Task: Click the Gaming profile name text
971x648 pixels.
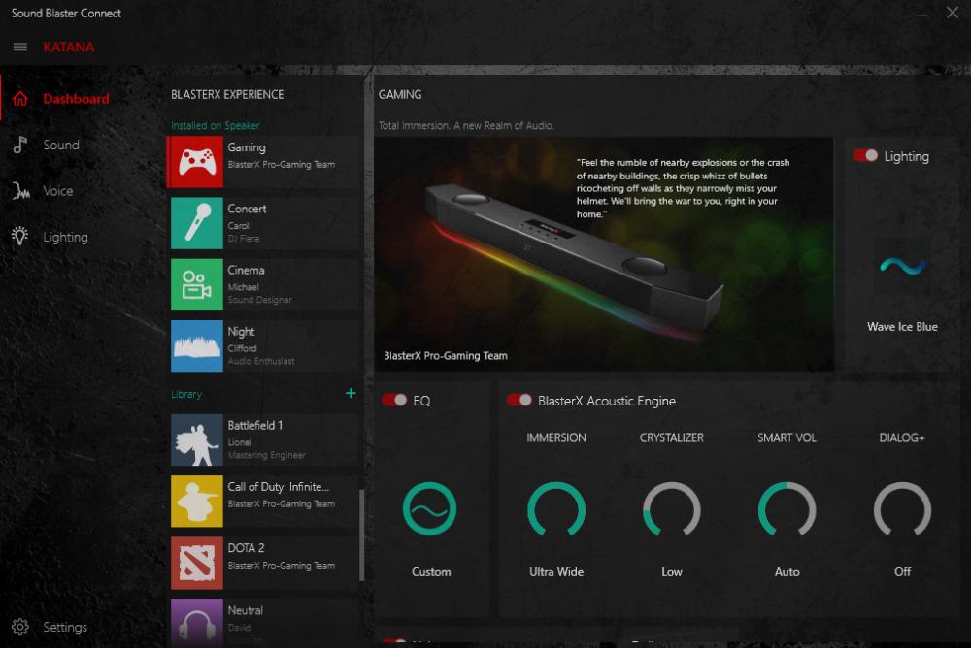Action: coord(247,147)
